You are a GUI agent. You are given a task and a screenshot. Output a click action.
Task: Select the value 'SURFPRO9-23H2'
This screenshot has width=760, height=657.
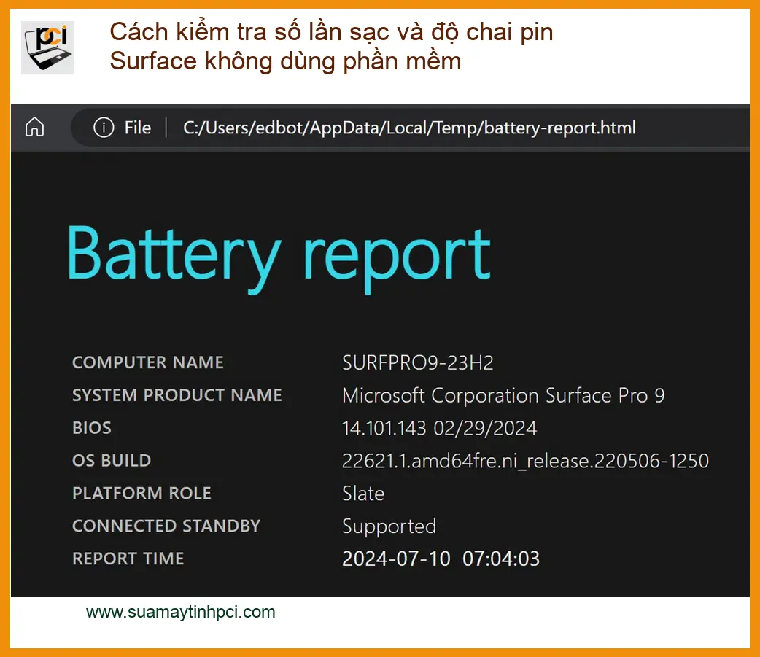[418, 363]
